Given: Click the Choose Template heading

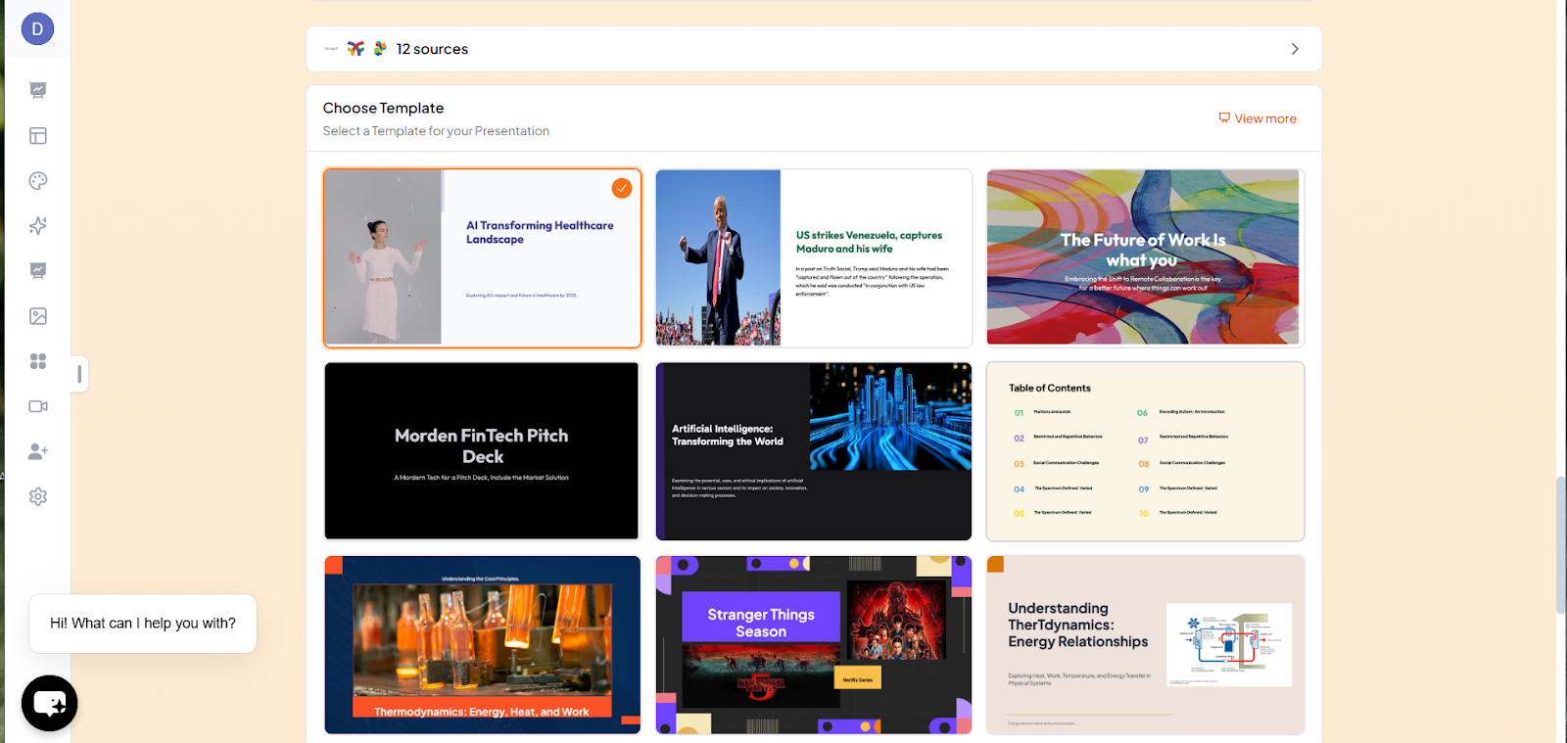Looking at the screenshot, I should coord(383,108).
